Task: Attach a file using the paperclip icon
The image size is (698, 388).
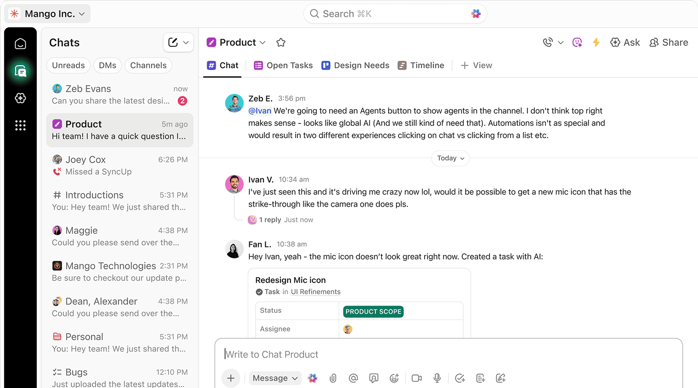Action: click(x=333, y=378)
